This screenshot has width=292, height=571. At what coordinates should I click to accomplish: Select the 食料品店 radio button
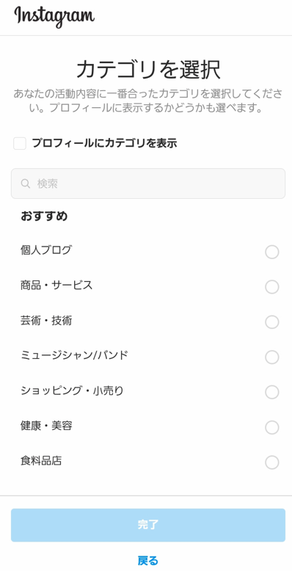point(272,463)
